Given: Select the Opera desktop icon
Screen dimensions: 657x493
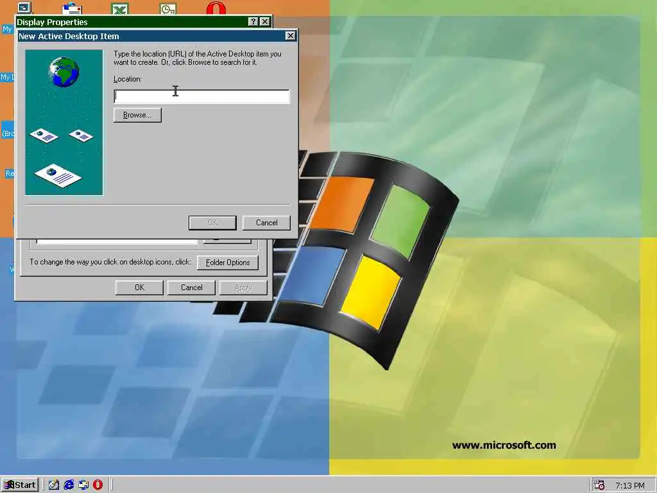Looking at the screenshot, I should pos(216,8).
